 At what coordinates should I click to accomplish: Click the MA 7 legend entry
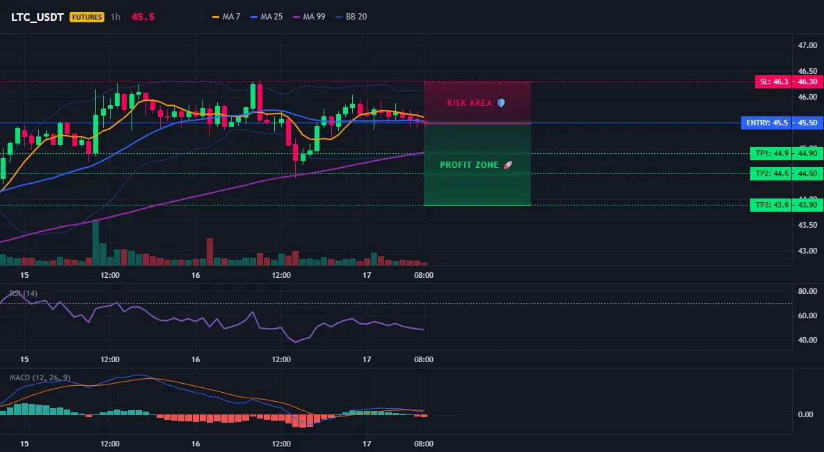226,17
